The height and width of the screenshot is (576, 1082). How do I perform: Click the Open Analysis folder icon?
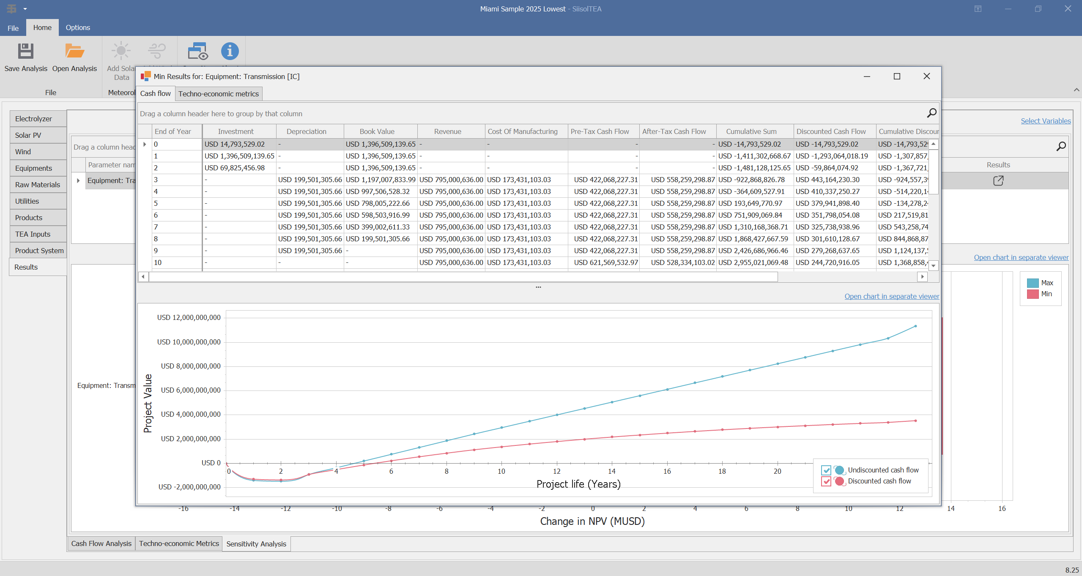tap(75, 51)
